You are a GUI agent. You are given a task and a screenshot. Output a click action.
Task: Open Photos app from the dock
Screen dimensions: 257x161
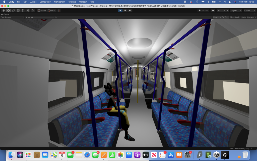click(120, 155)
